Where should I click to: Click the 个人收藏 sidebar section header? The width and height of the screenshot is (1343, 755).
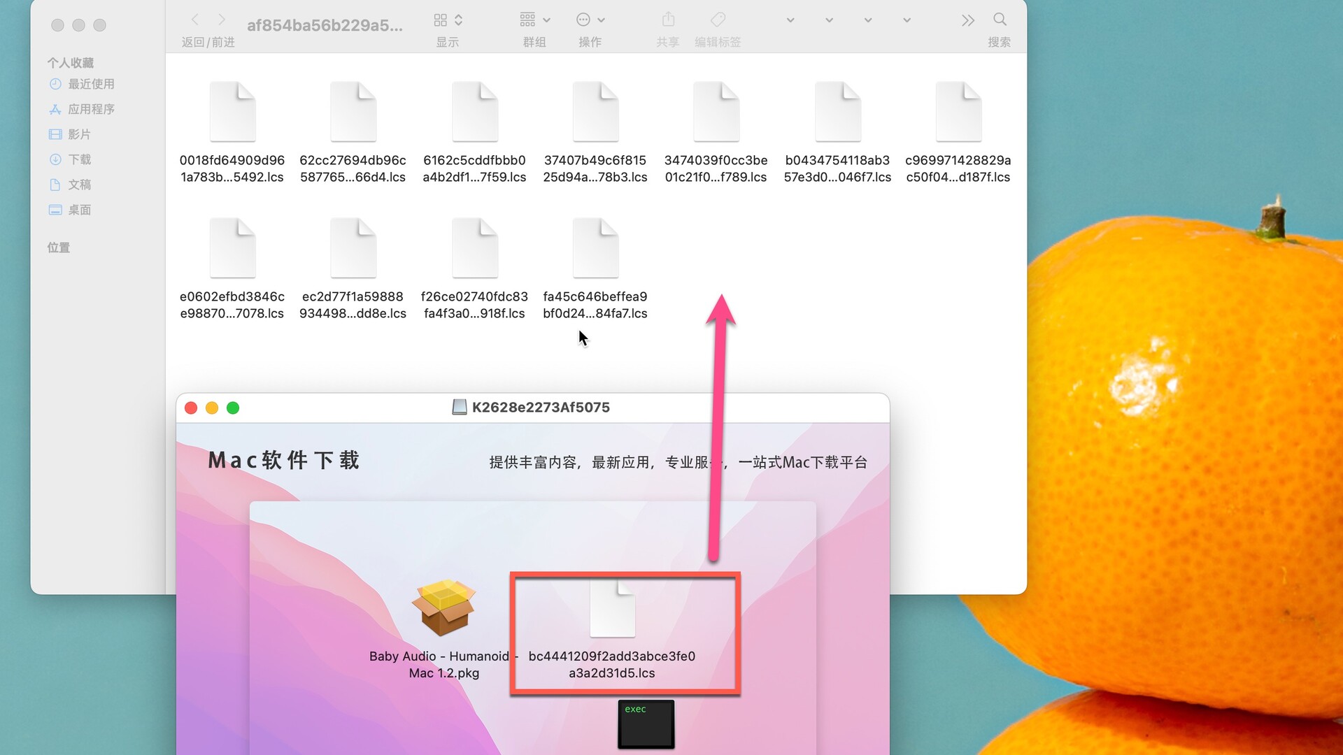[71, 63]
